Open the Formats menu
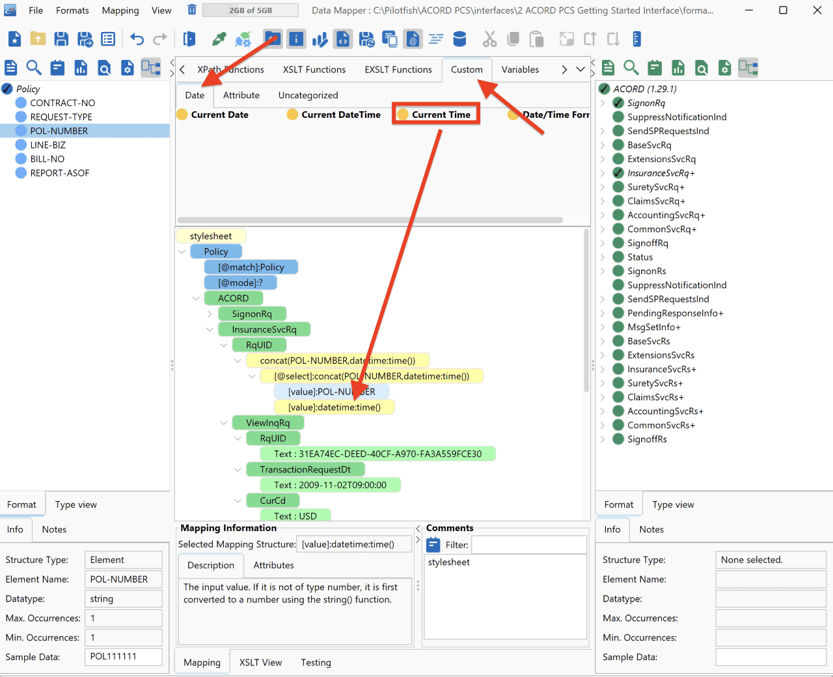833x677 pixels. point(72,10)
